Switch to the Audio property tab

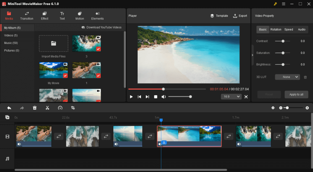[x=302, y=30]
